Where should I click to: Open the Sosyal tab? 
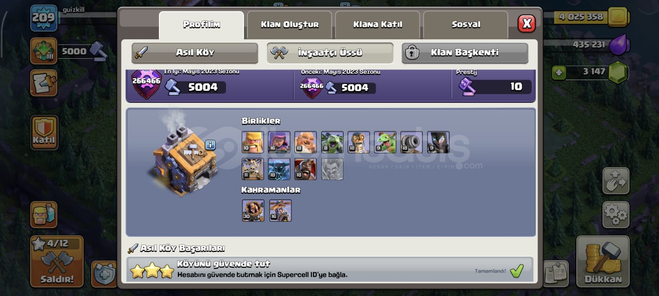[x=466, y=25]
